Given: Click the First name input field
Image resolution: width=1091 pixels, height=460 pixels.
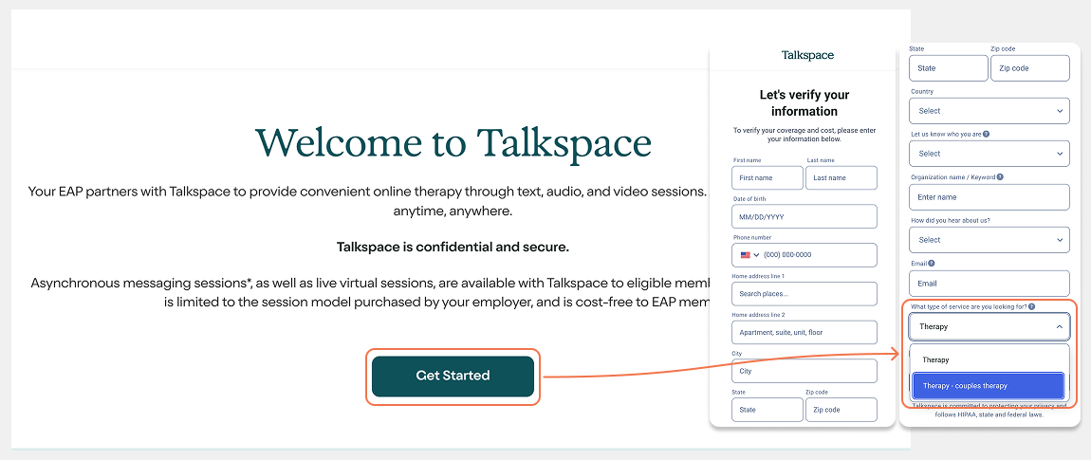Looking at the screenshot, I should [x=767, y=177].
